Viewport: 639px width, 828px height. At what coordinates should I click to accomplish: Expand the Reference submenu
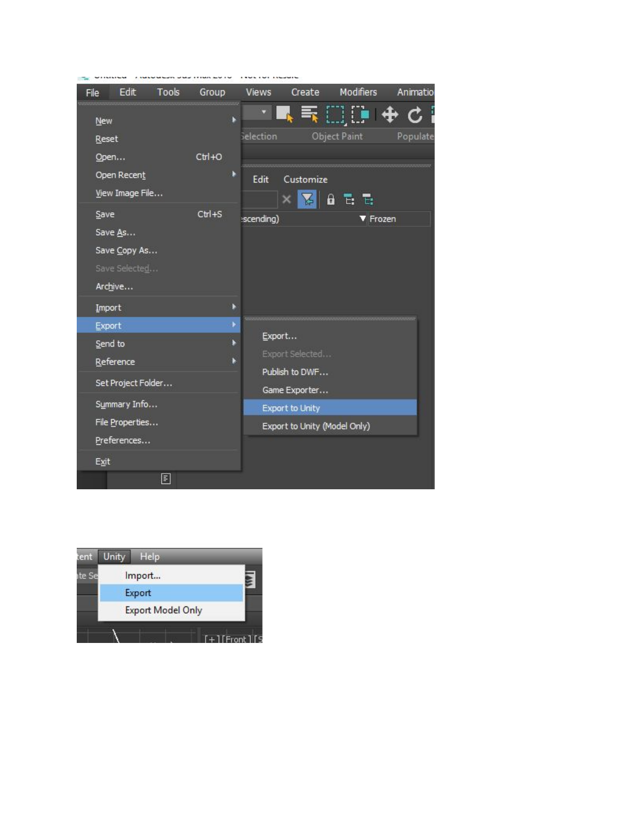click(x=159, y=362)
